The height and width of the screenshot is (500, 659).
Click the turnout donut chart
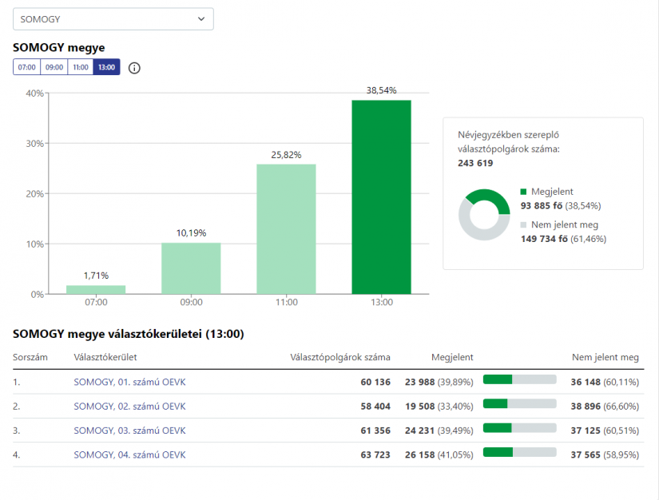point(484,216)
